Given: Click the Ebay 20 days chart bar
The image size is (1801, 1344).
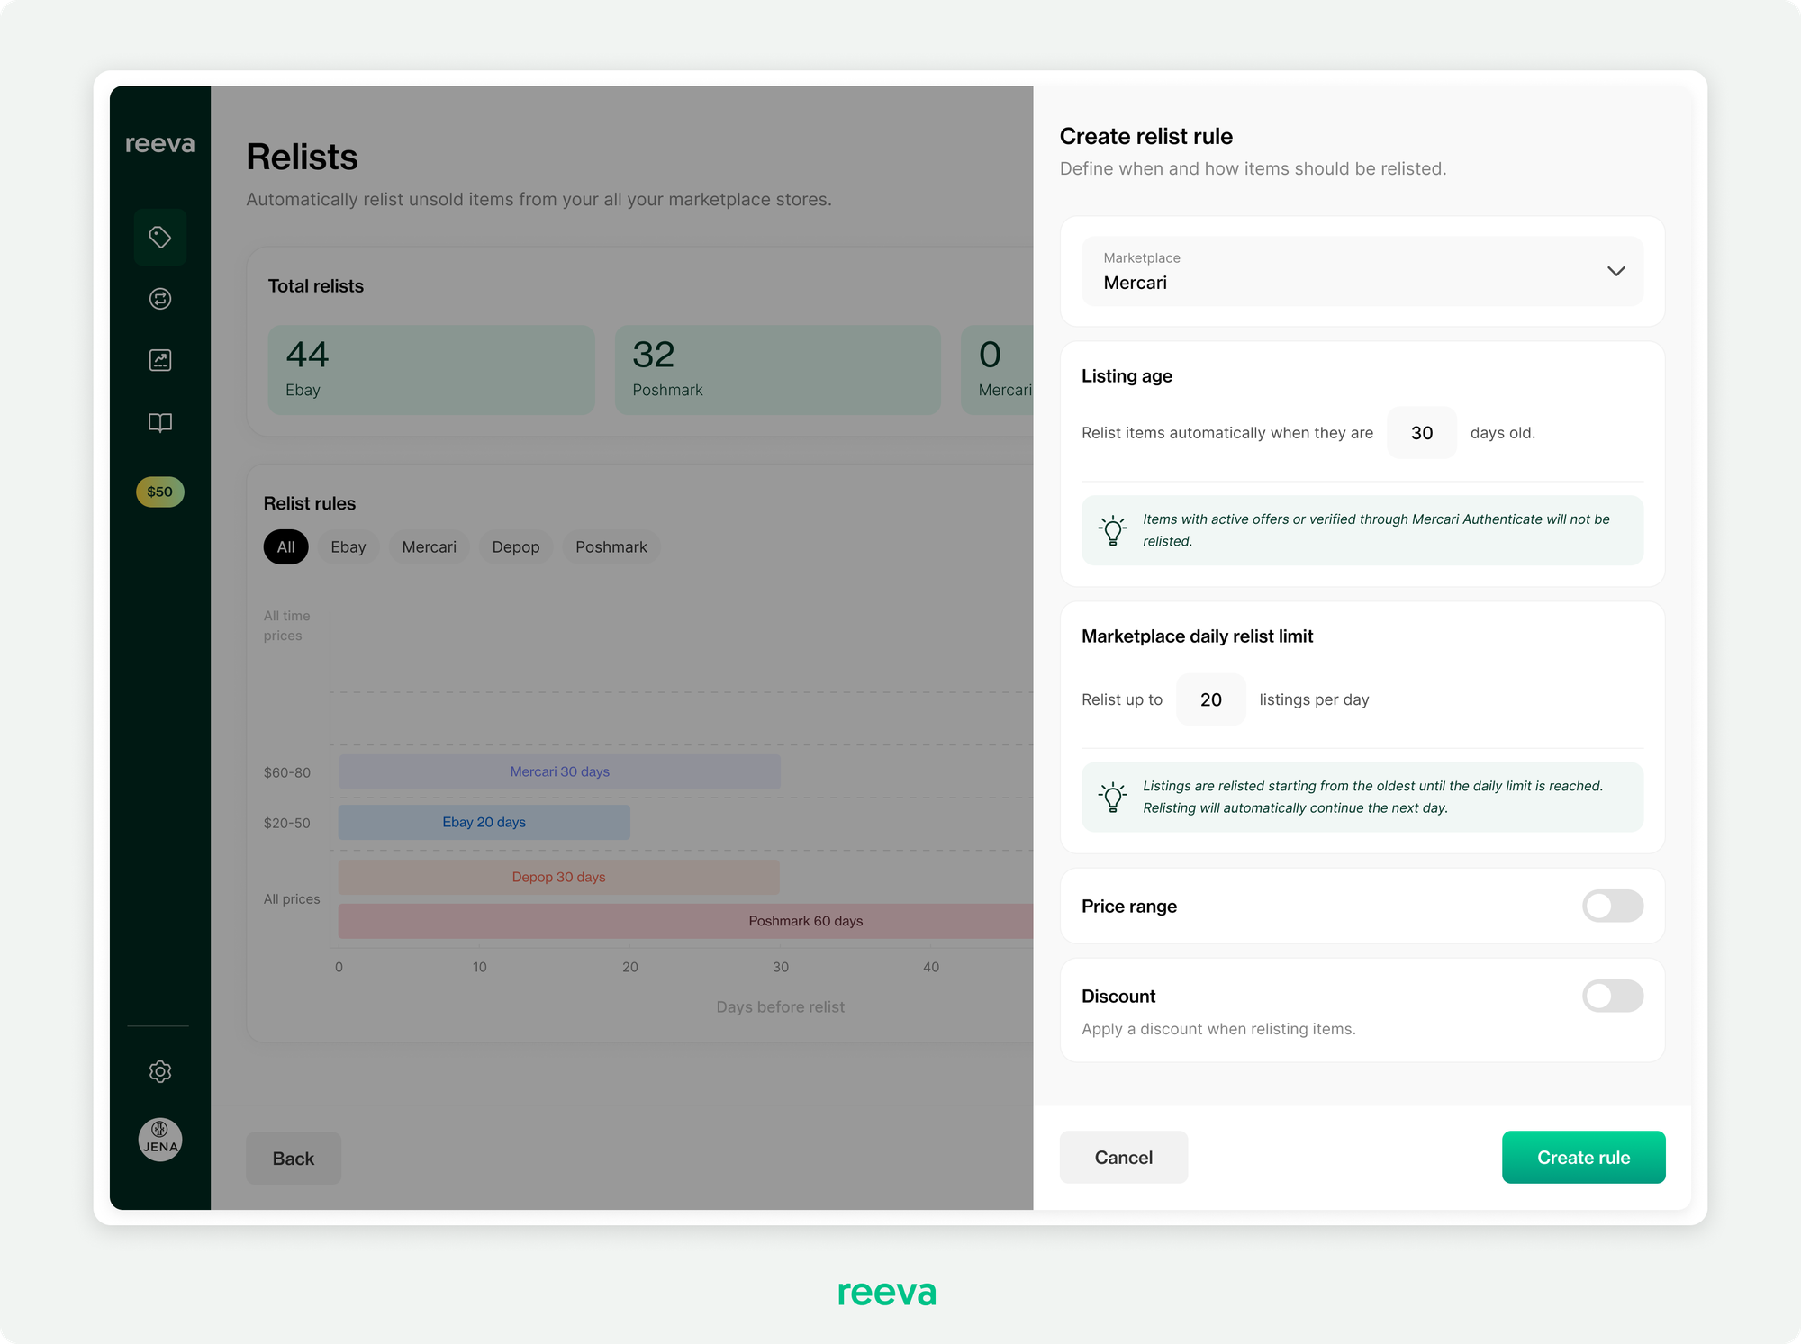Looking at the screenshot, I should coord(484,822).
